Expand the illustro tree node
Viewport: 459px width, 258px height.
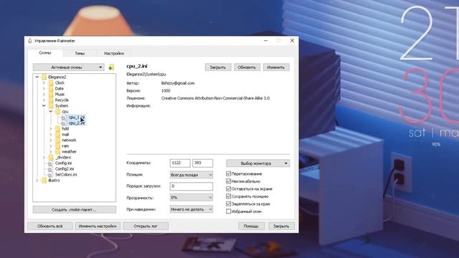tap(37, 181)
